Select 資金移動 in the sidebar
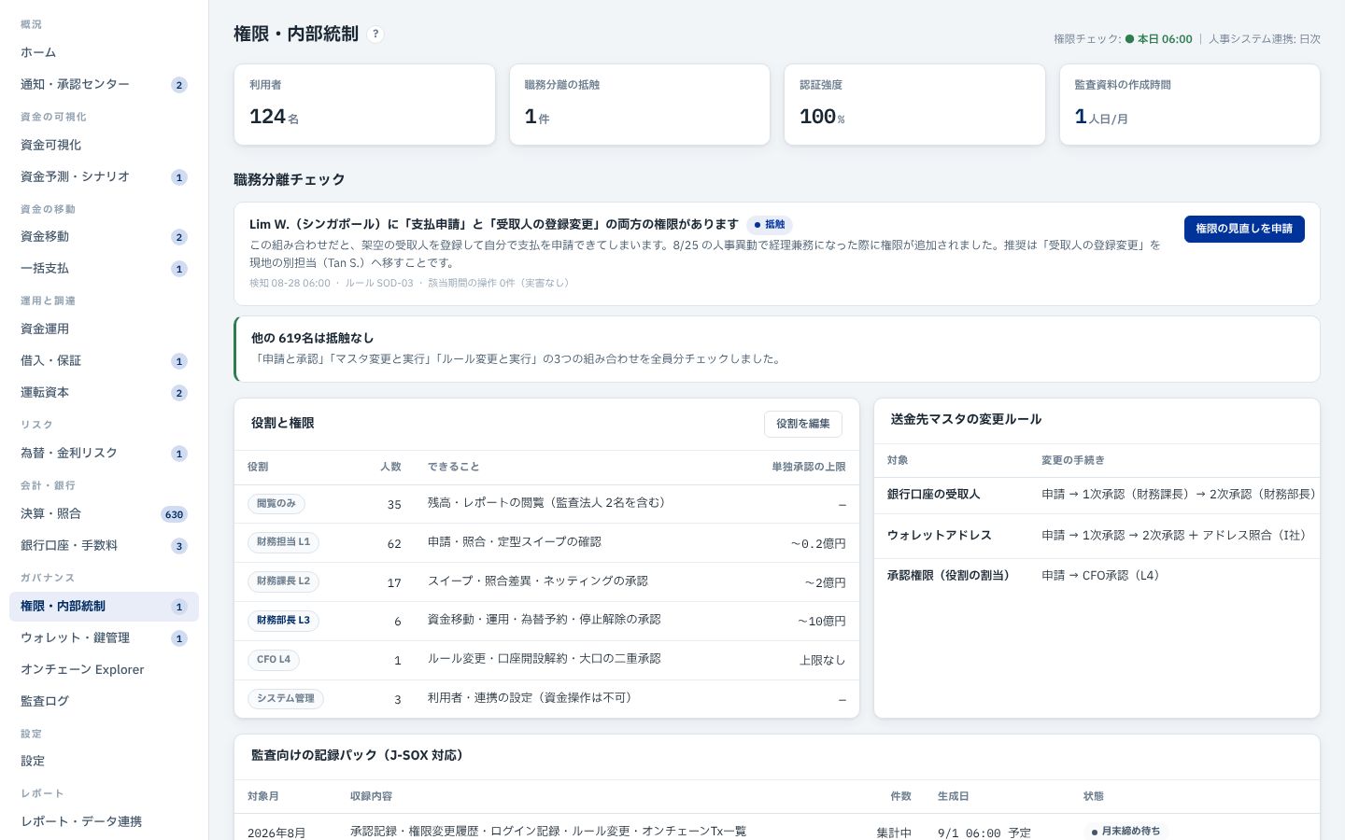 104,236
